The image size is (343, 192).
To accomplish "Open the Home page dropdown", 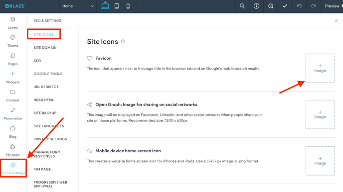I will (x=78, y=6).
